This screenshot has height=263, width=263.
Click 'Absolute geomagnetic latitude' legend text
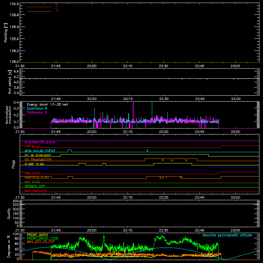[x=227, y=235]
